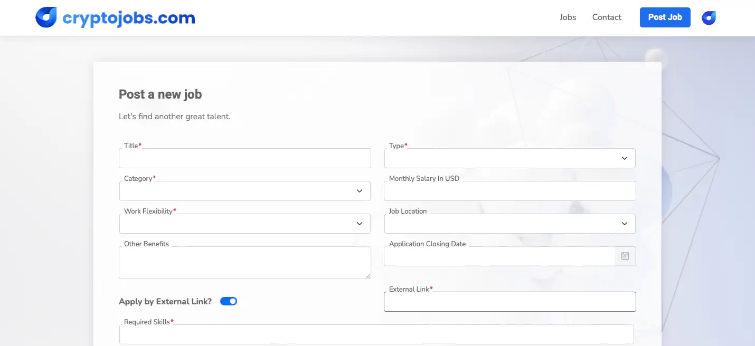Click the cryptojobs.com site name text
Screen dimensions: 755x346
pyautogui.click(x=129, y=18)
